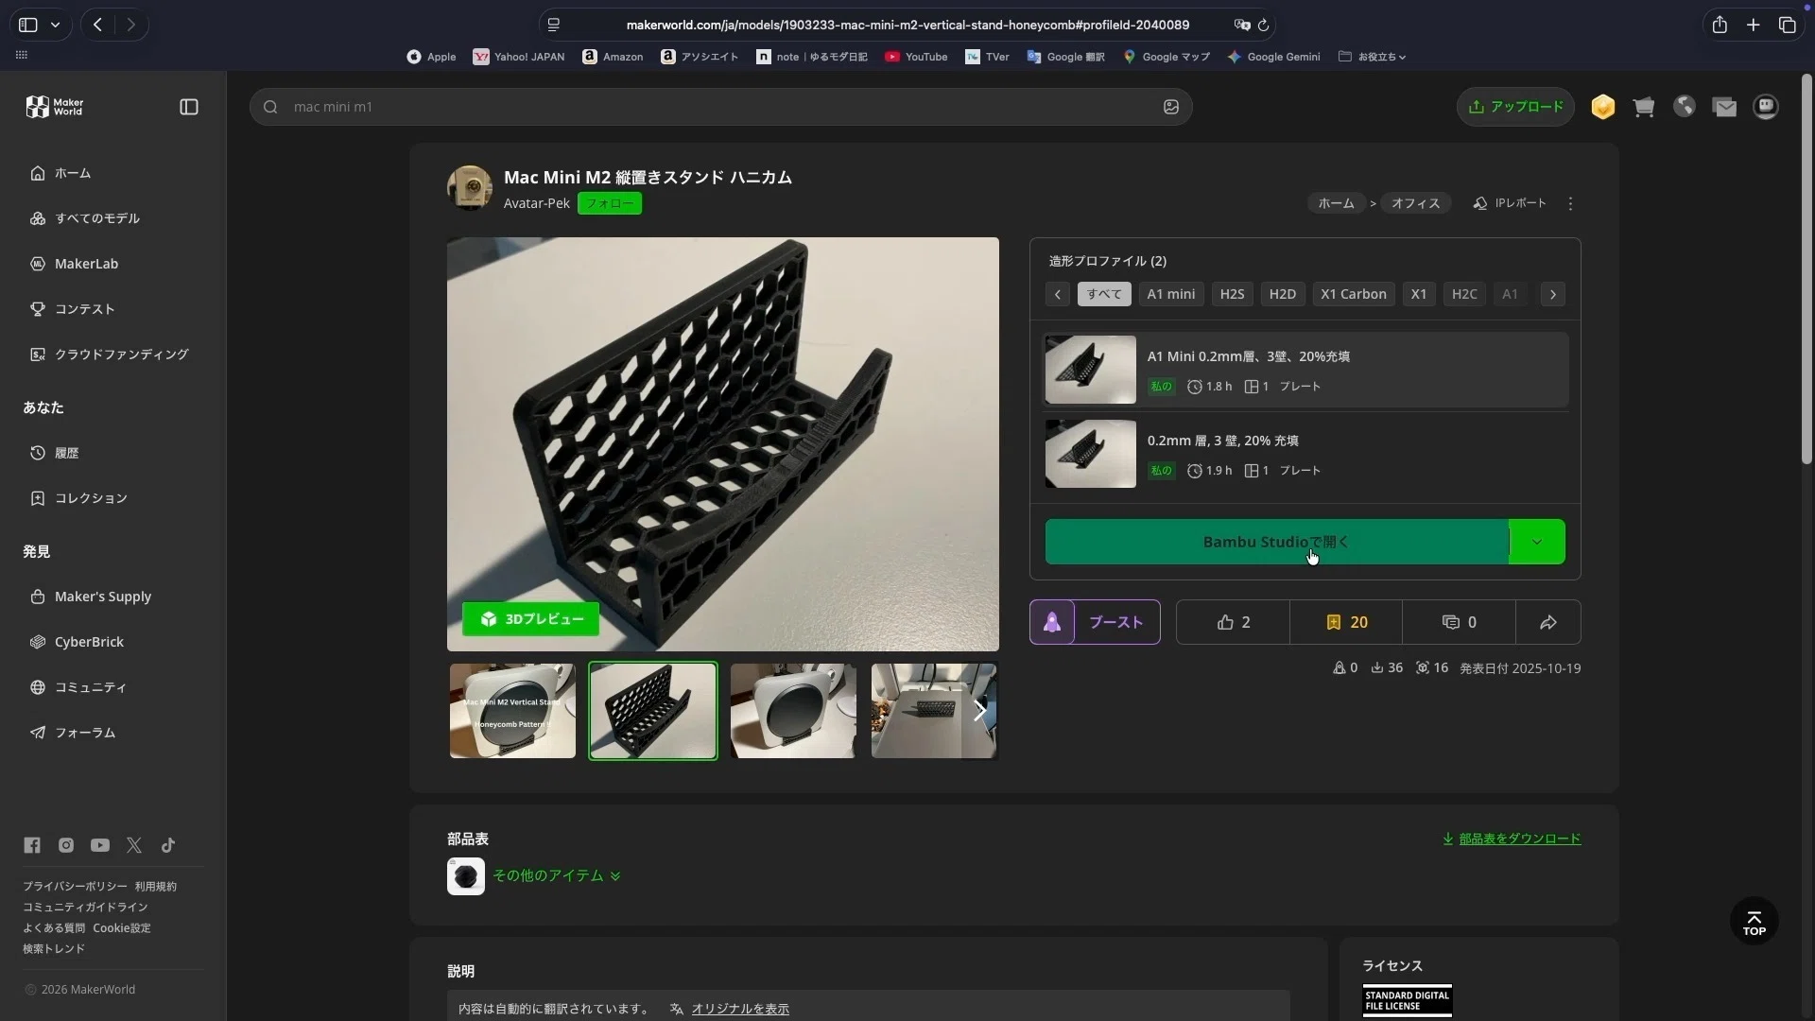
Task: Open the comments showing 0
Action: (1459, 622)
